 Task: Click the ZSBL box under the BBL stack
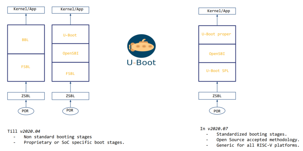click(x=26, y=96)
